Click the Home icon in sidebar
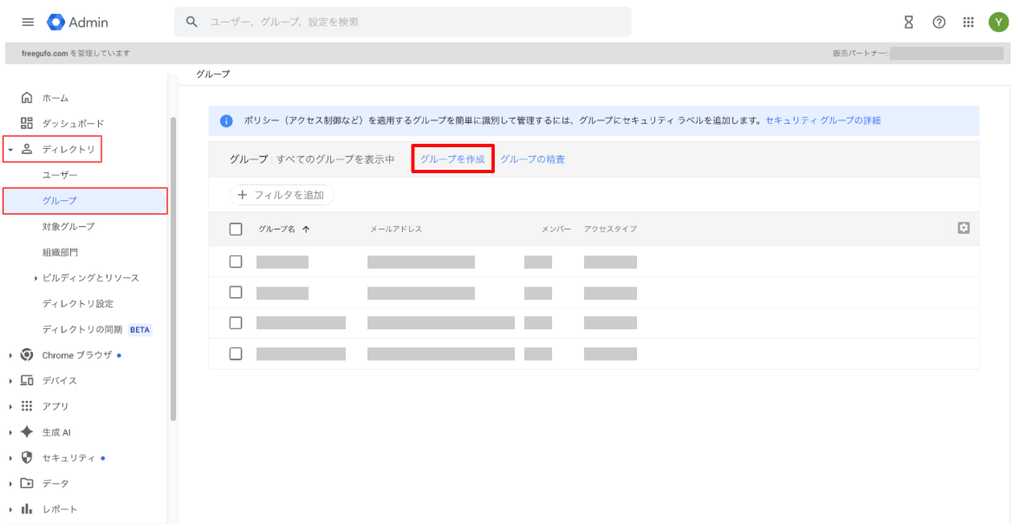Screen dimensions: 1014x524 [28, 98]
